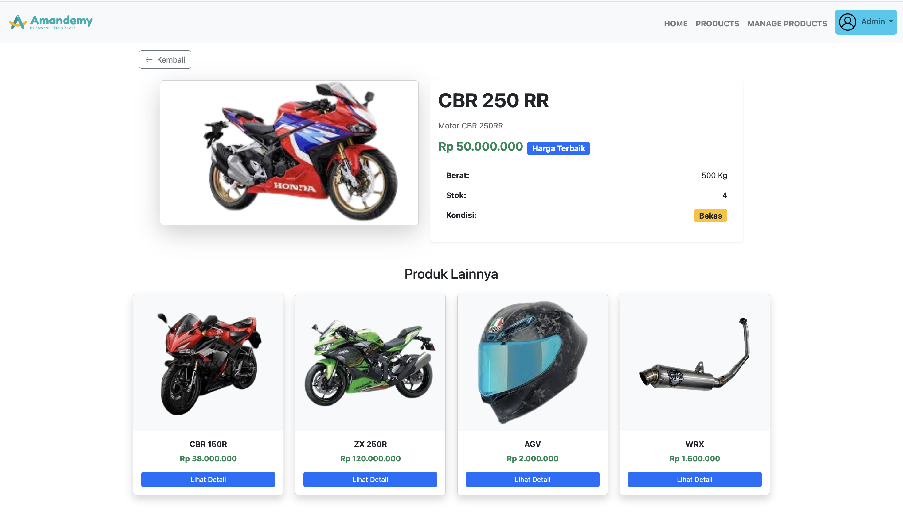903x512 pixels.
Task: Click the yellow Bekas condition badge
Action: pos(710,216)
